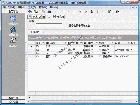
Task: Click the grid's left scroll arrow
Action: tap(29, 97)
